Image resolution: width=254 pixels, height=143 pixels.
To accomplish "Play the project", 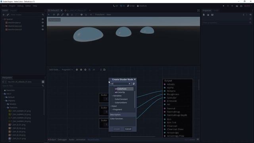I will coord(223,6).
